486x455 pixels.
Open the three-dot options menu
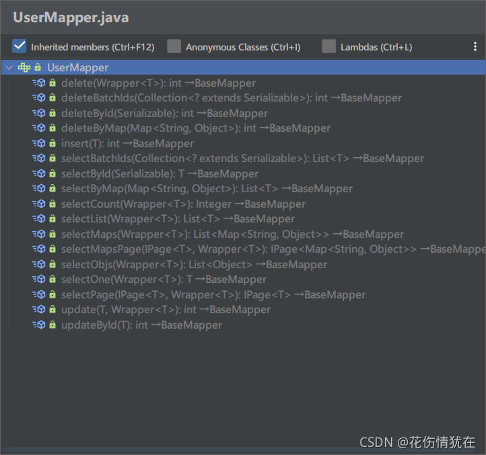pyautogui.click(x=475, y=47)
